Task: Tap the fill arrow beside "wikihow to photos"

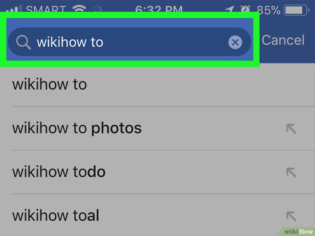Action: pos(291,129)
